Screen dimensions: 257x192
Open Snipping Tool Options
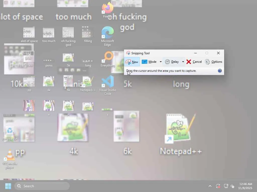pyautogui.click(x=214, y=62)
